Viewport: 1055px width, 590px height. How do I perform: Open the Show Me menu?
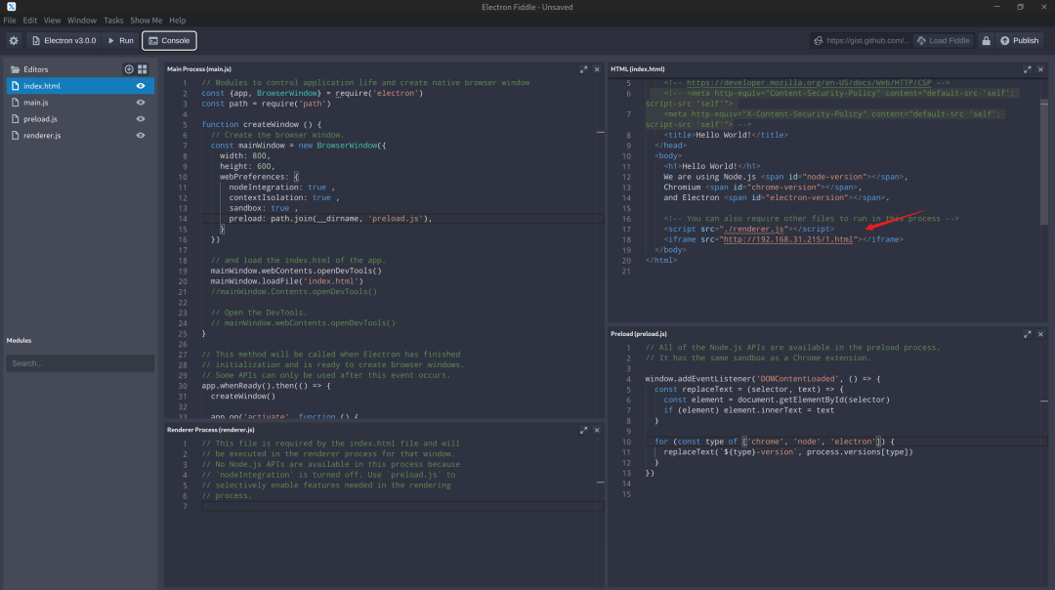tap(146, 20)
